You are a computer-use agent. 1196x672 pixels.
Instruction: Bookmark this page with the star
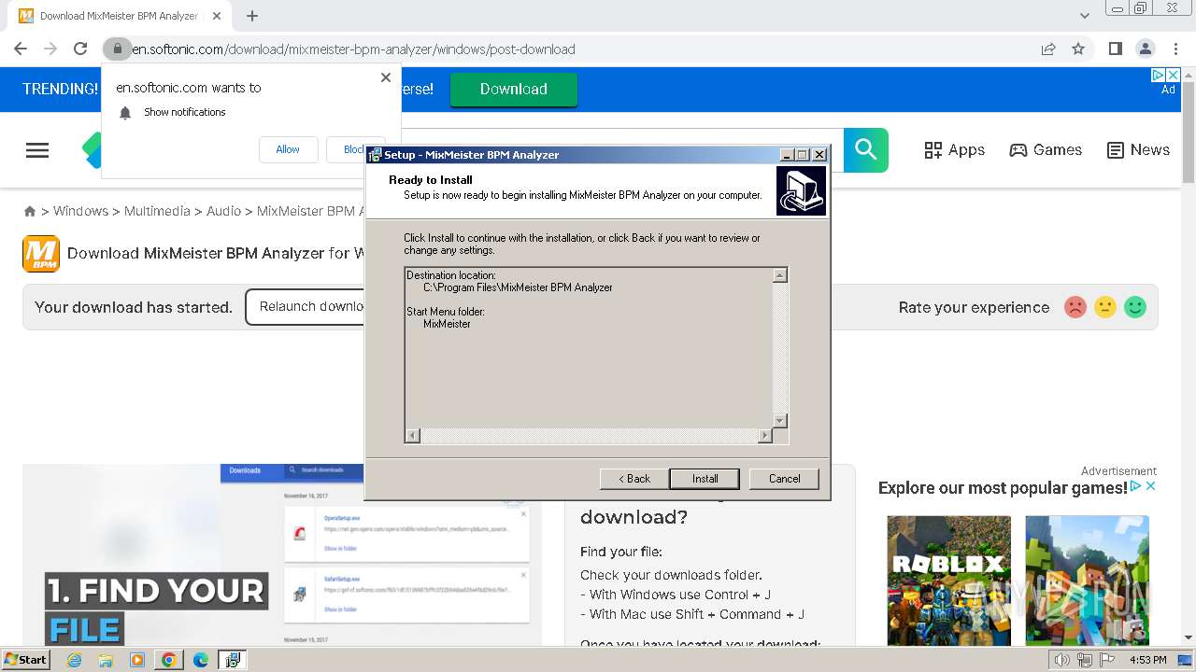coord(1078,49)
